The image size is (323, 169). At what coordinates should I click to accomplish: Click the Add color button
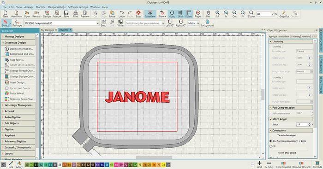click(x=259, y=165)
